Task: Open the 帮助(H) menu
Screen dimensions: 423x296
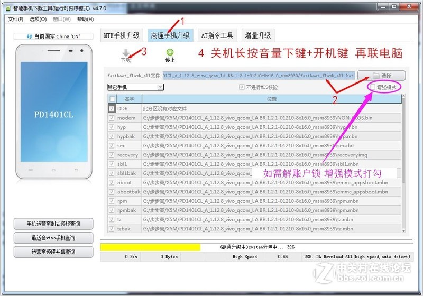Action: 86,19
